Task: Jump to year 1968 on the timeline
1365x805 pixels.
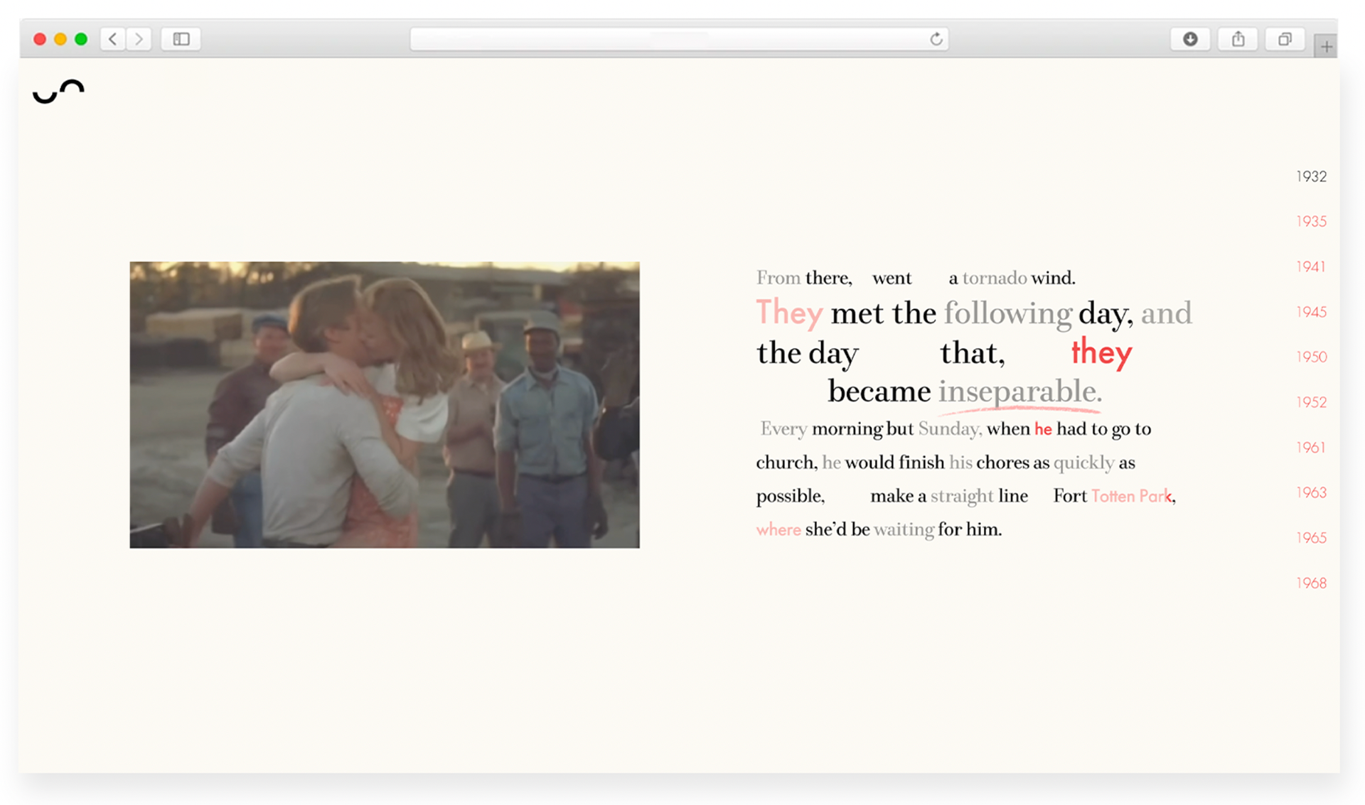Action: 1311,583
